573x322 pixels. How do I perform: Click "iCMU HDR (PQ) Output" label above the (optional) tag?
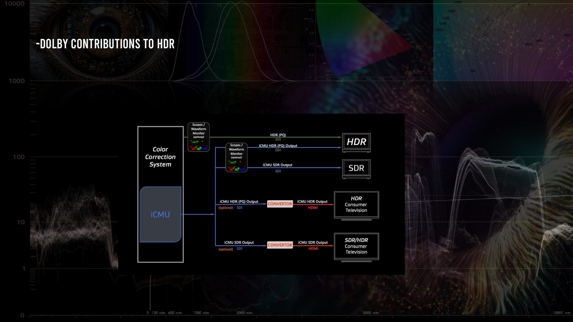pos(239,201)
